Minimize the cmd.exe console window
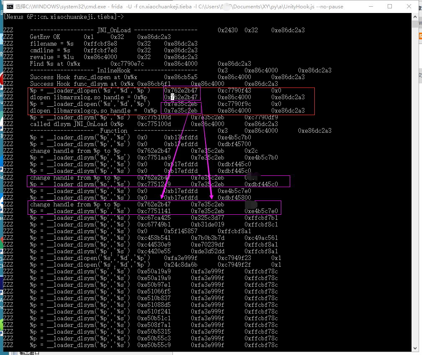422x355 pixels. pos(371,6)
